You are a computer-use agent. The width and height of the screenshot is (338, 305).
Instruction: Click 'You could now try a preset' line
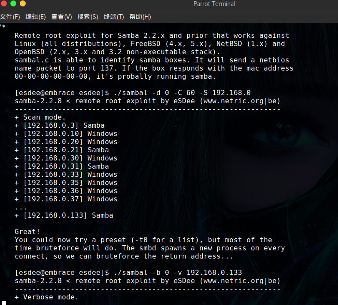(x=143, y=240)
